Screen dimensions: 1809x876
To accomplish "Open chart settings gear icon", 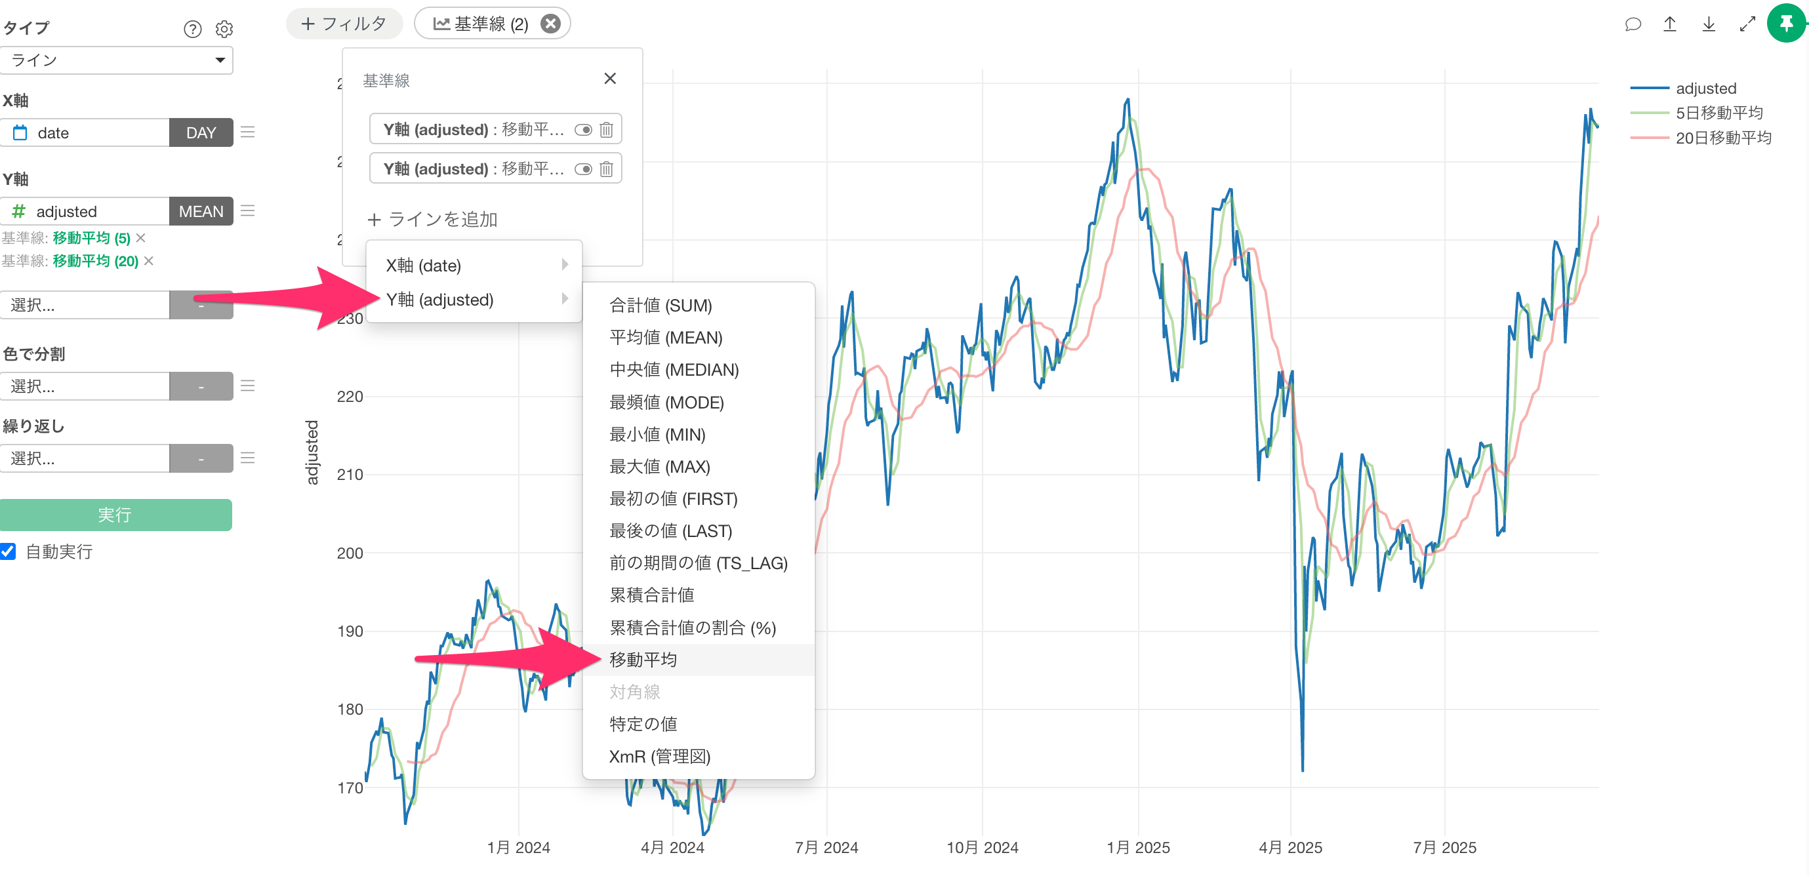I will [224, 29].
